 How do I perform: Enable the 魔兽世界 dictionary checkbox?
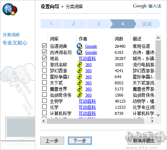45,88
